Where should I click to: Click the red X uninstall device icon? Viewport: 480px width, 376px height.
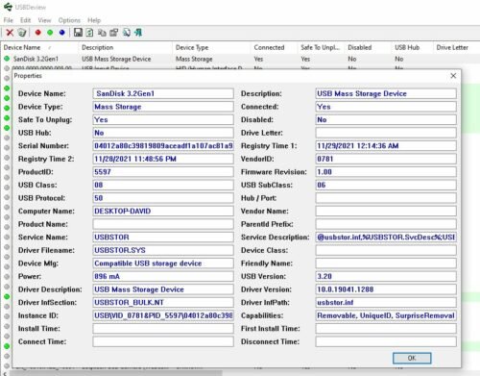[x=10, y=33]
